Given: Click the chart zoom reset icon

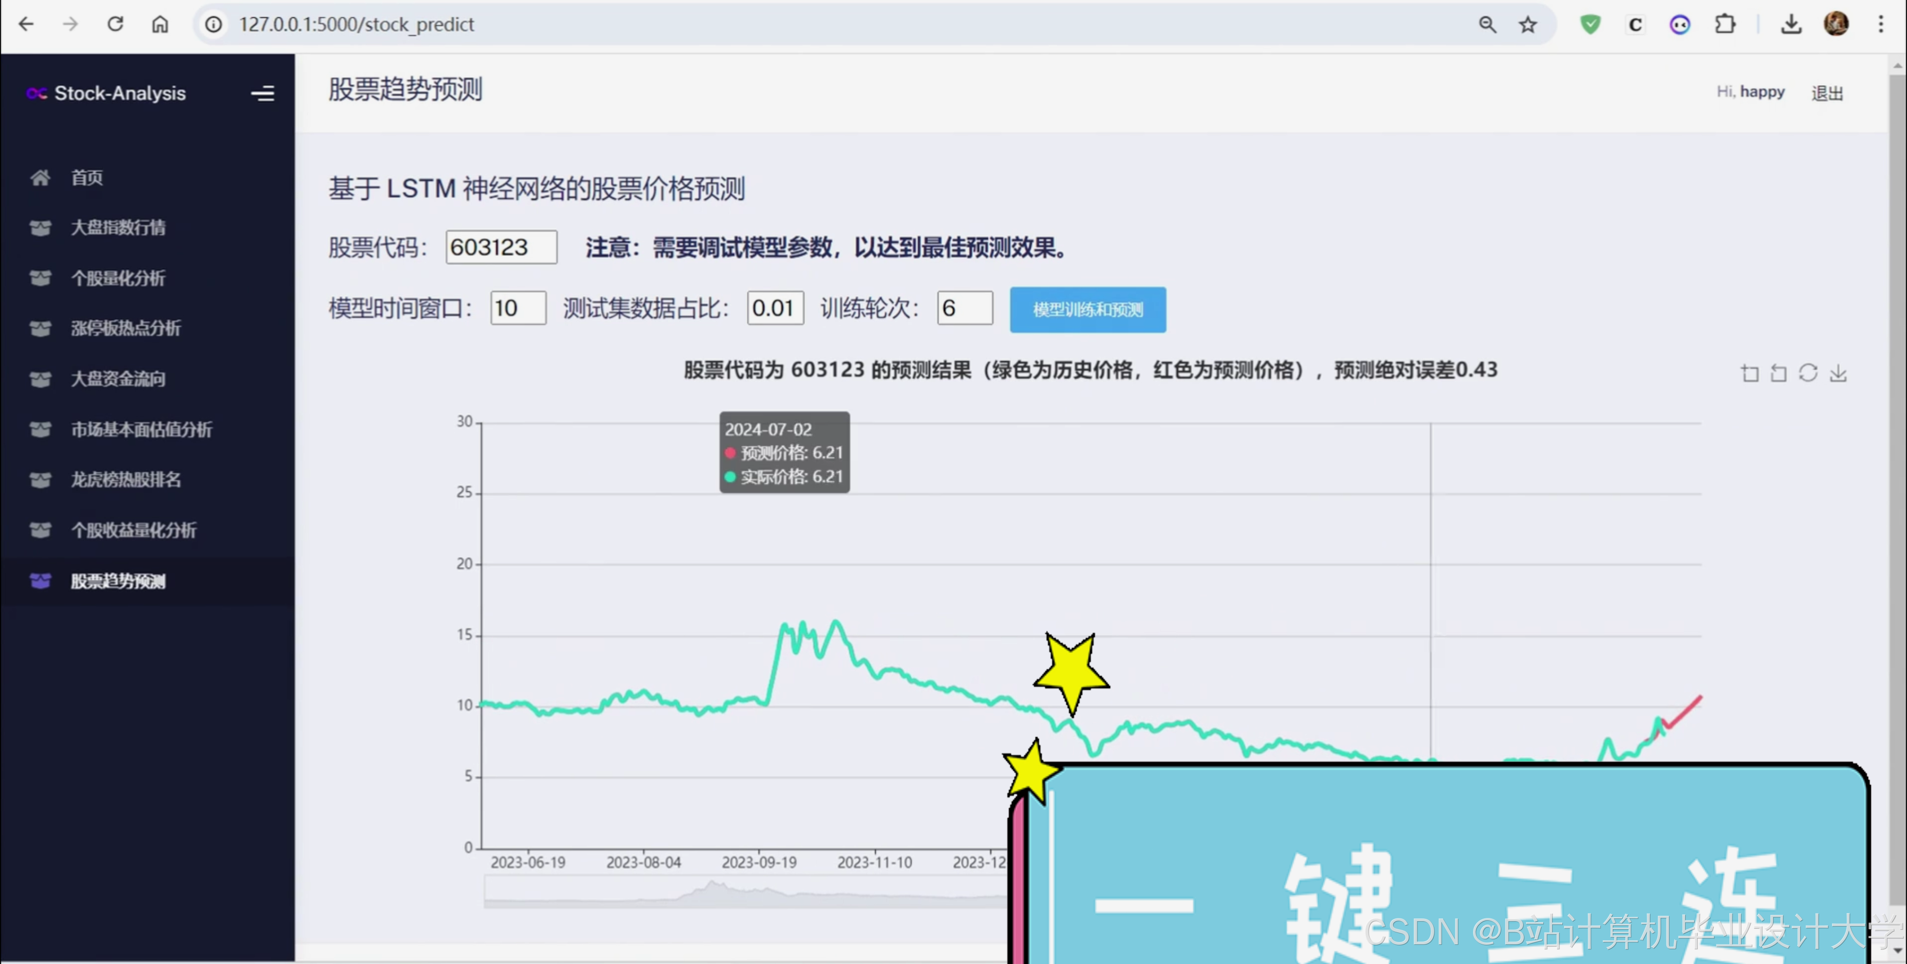Looking at the screenshot, I should 1778,373.
